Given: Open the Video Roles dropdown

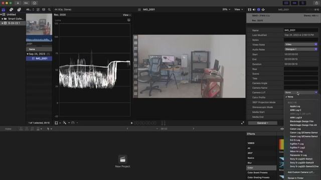Looking at the screenshot, I should click(301, 44).
